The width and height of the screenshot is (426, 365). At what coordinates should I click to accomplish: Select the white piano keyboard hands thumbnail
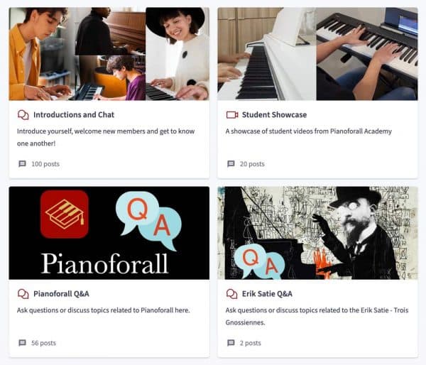point(317,54)
